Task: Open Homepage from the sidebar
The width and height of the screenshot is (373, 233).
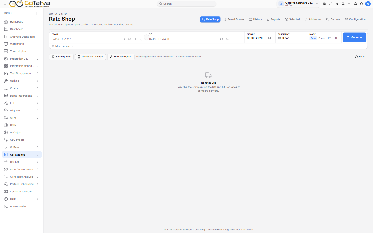Action: click(22, 22)
